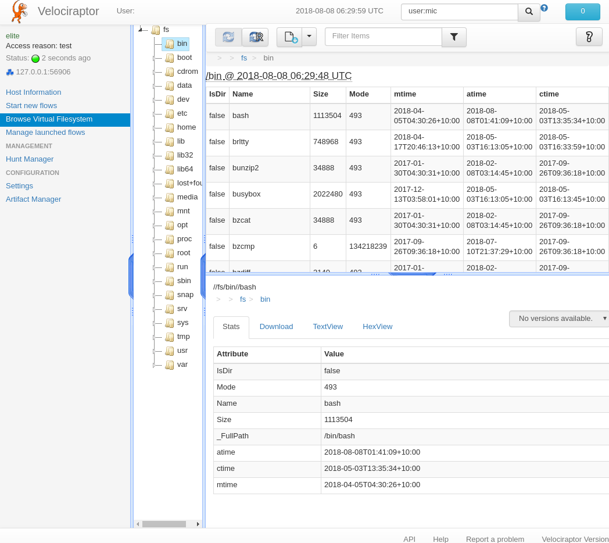Viewport: 609px width, 543px height.
Task: Click the refresh directory icon button
Action: point(228,37)
